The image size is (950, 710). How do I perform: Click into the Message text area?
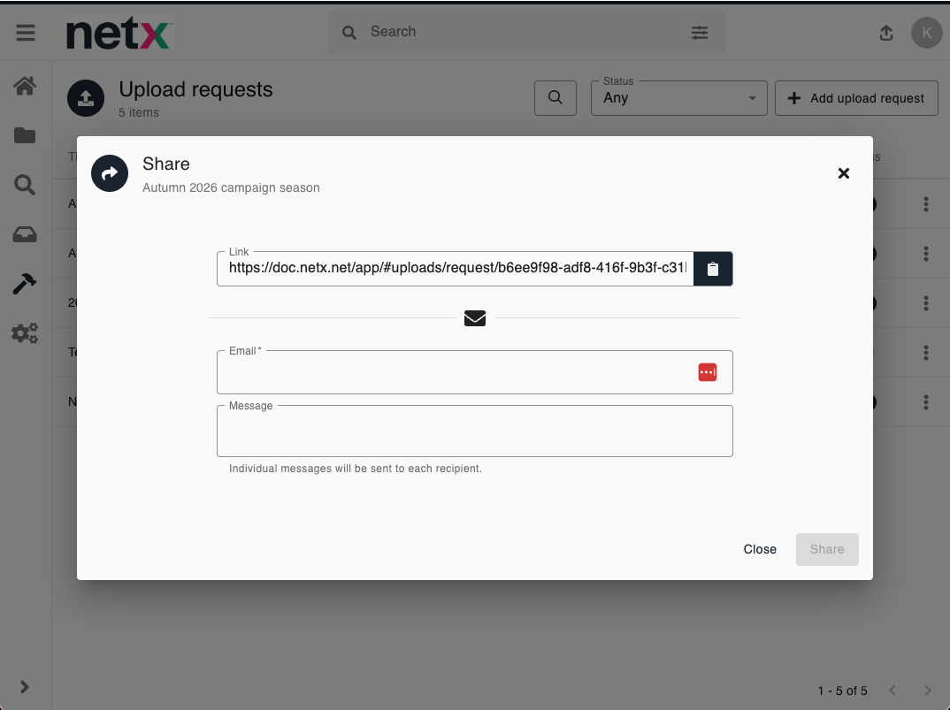tap(474, 432)
